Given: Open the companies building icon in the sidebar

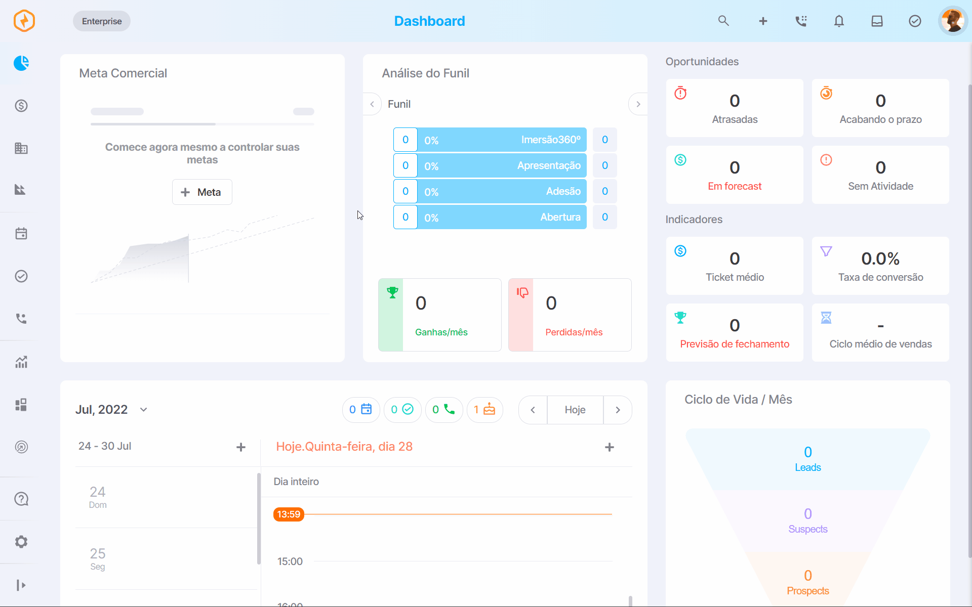Looking at the screenshot, I should (x=21, y=148).
